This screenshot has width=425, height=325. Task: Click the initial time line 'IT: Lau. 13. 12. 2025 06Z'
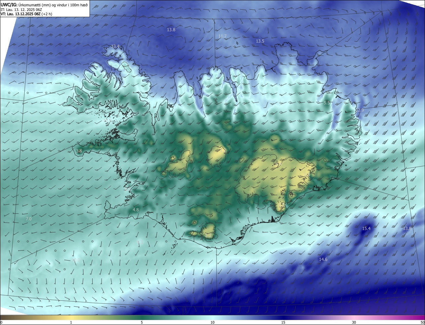(21, 9)
